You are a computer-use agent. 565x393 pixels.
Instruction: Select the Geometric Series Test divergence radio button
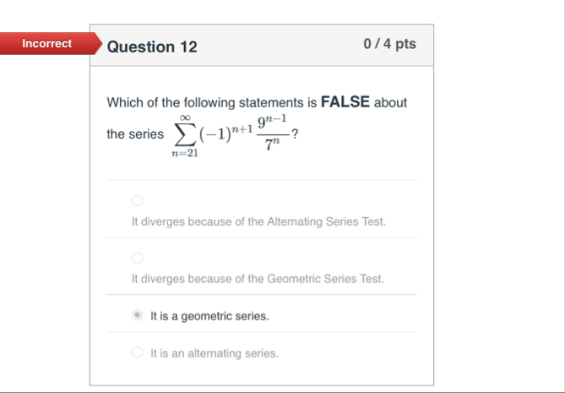[x=138, y=258]
